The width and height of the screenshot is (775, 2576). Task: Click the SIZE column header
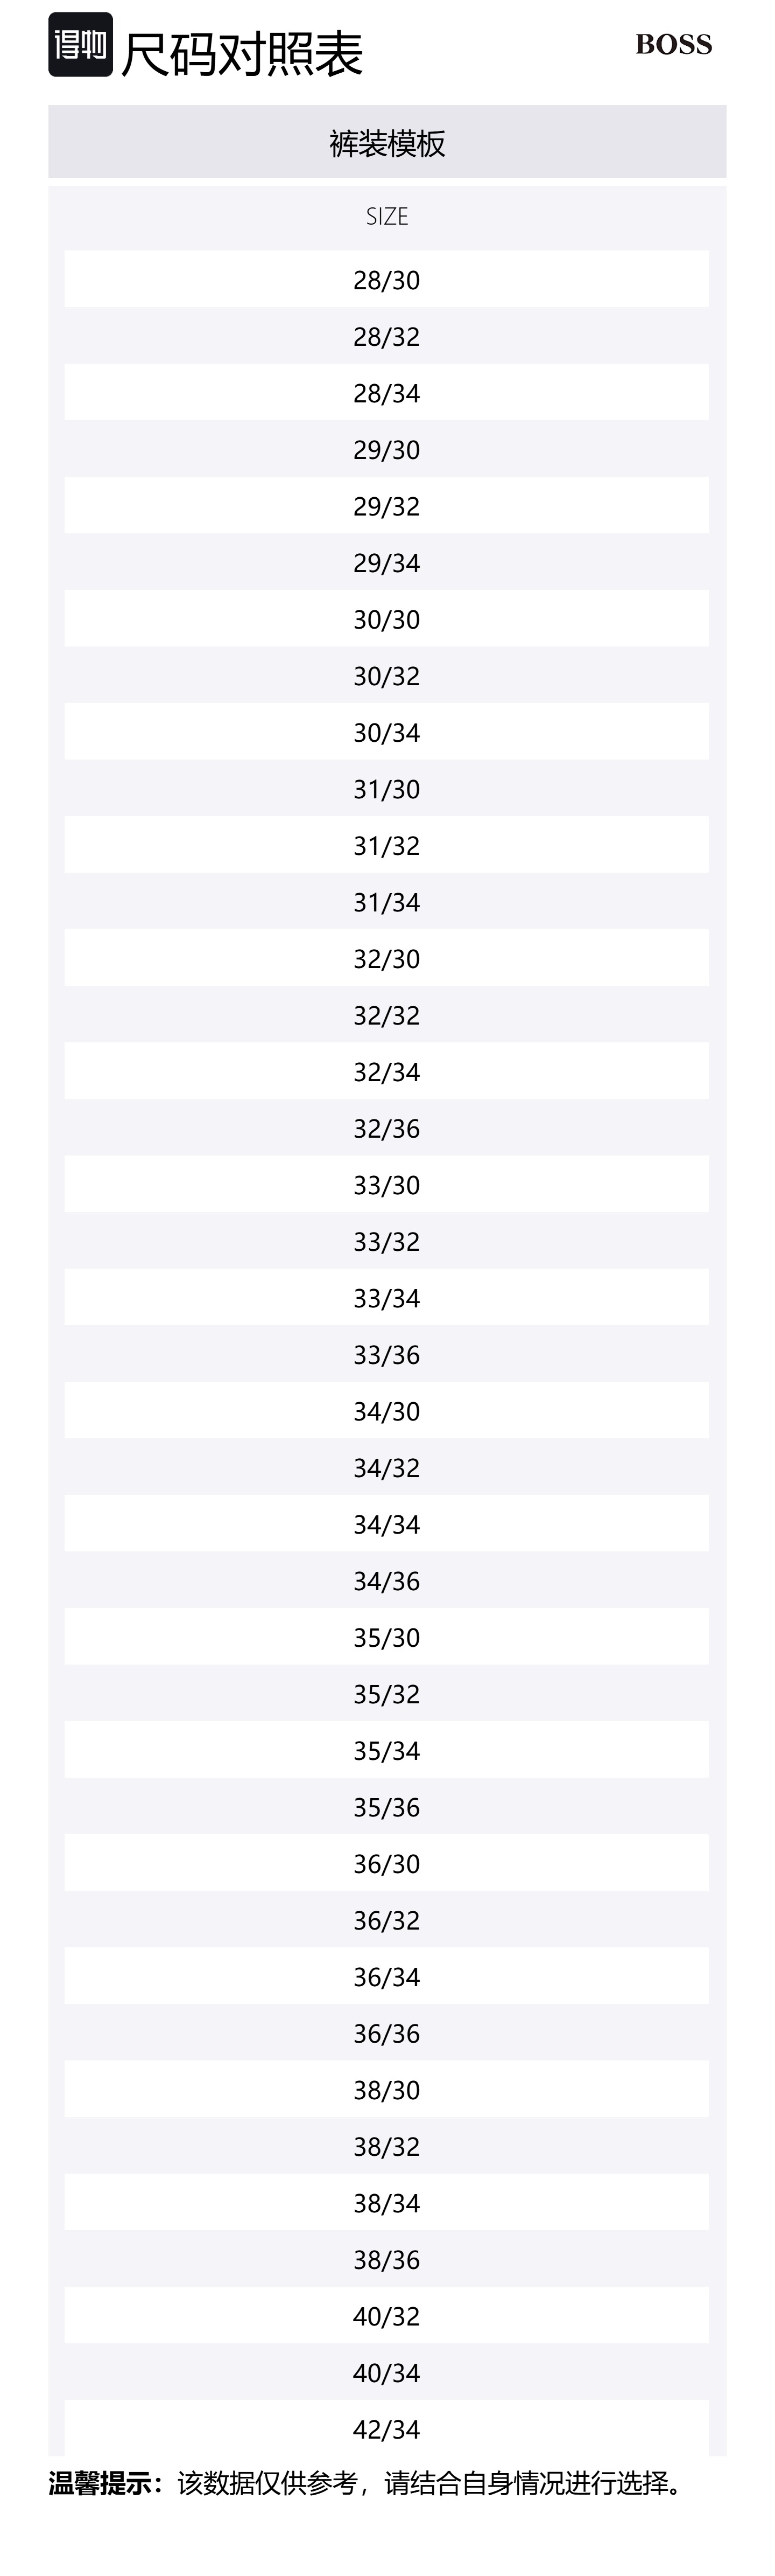pyautogui.click(x=386, y=217)
